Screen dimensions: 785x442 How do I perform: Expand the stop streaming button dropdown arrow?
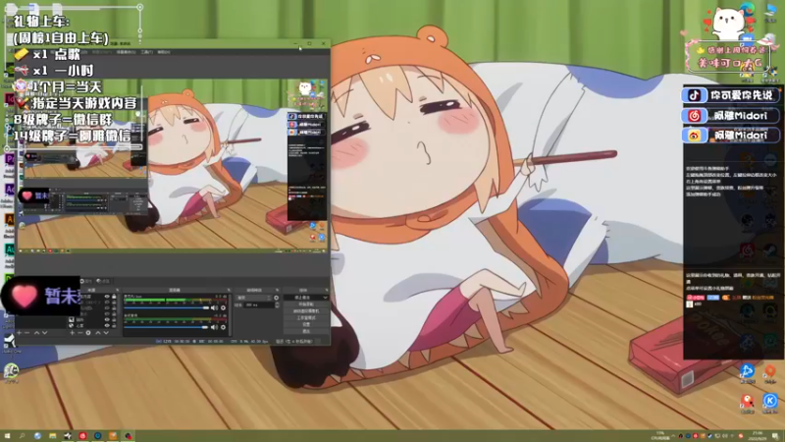(326, 298)
